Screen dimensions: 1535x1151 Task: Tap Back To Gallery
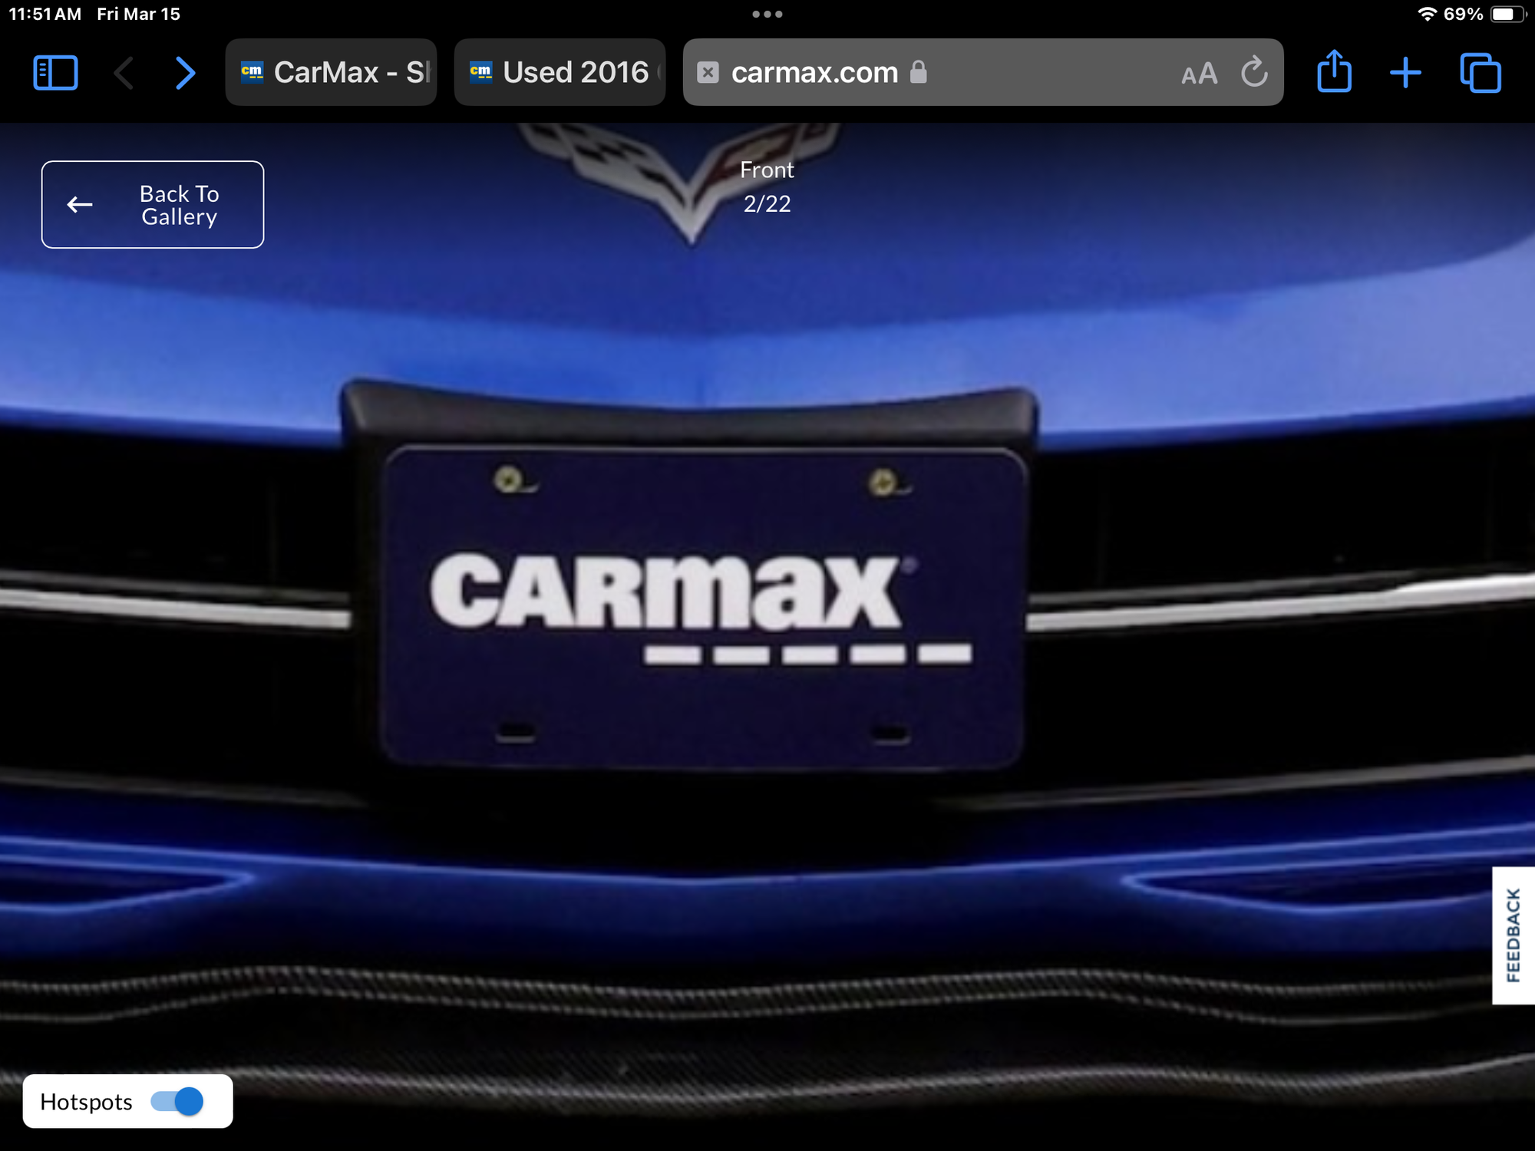point(152,205)
